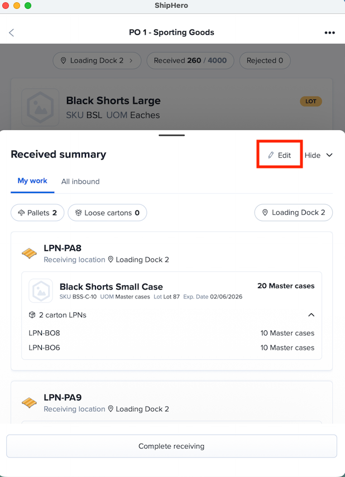Click the Black Shorts Small Case image placeholder
The width and height of the screenshot is (345, 477).
click(x=41, y=291)
